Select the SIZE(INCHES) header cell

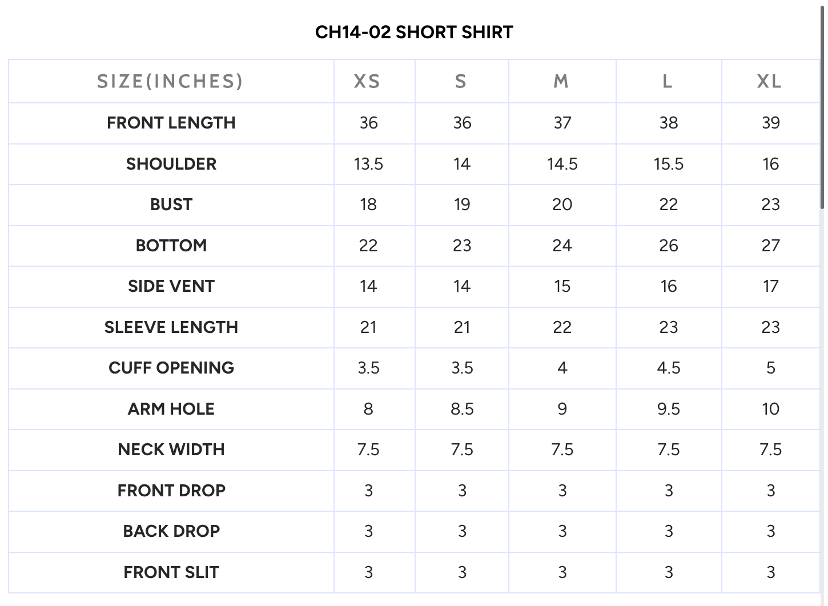point(170,82)
